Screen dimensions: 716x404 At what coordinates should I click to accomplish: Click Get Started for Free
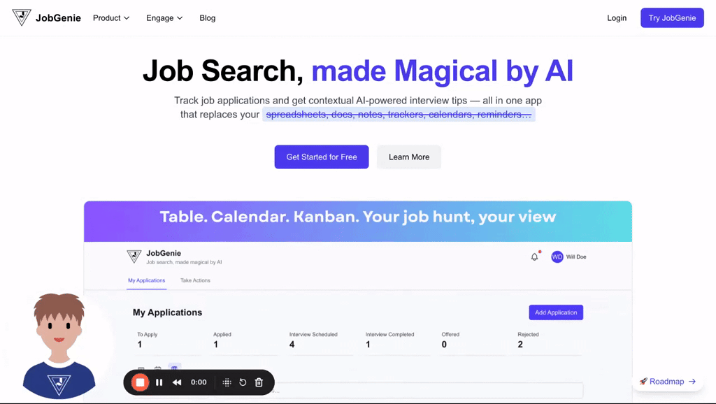point(322,157)
